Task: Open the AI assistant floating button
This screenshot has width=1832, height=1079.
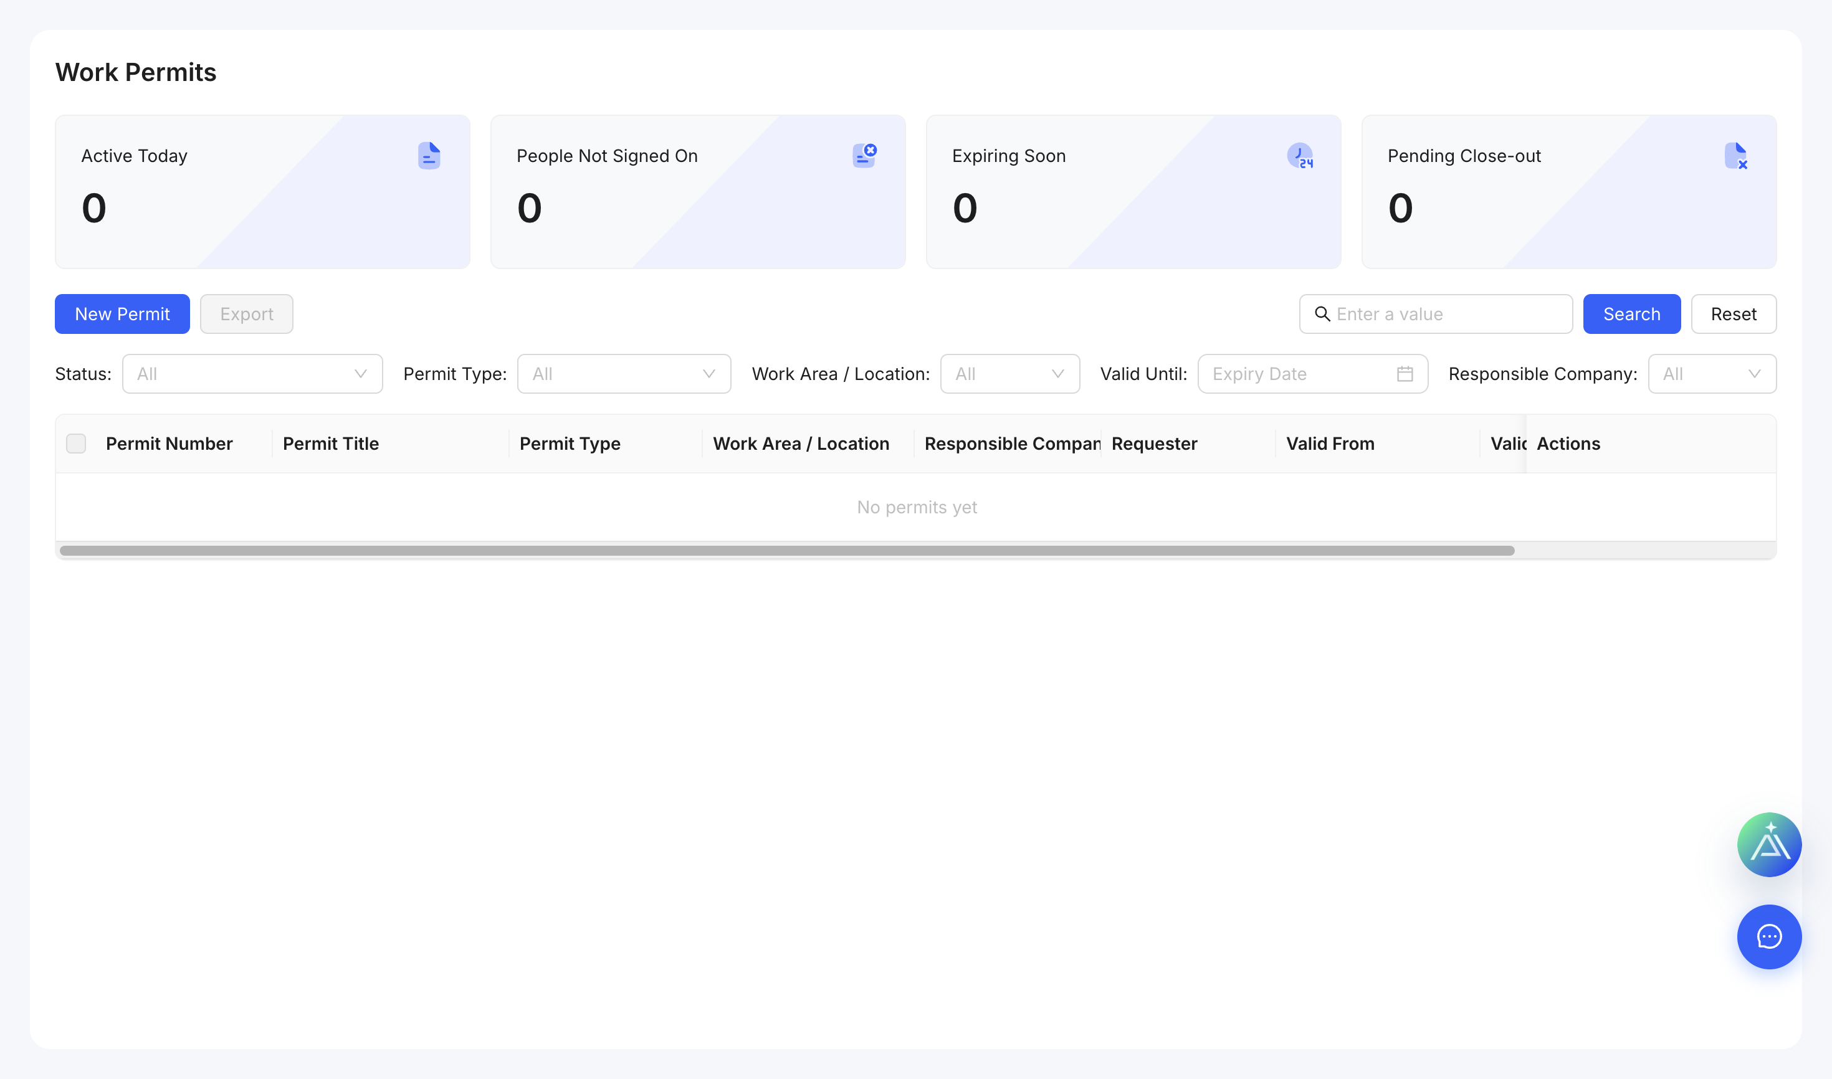Action: (x=1768, y=844)
